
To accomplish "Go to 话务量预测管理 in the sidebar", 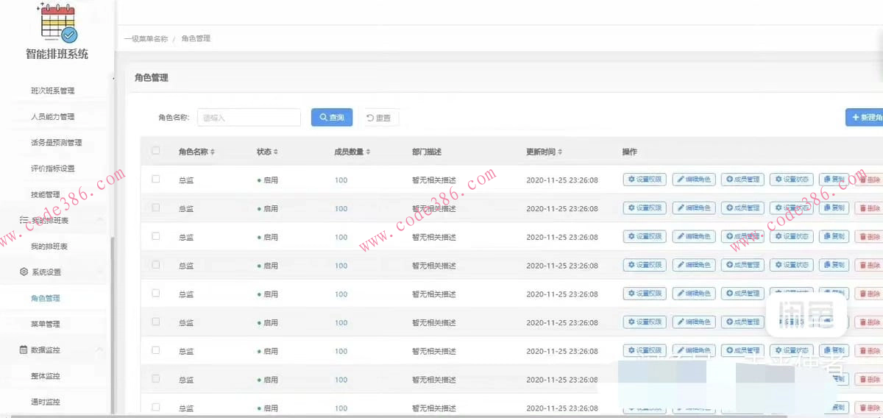I will pyautogui.click(x=57, y=143).
